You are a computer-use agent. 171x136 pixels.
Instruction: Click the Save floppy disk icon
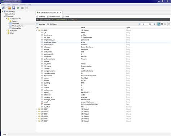(x=14, y=8)
